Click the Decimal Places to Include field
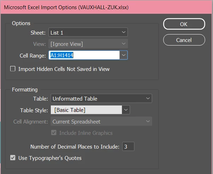 point(128,146)
